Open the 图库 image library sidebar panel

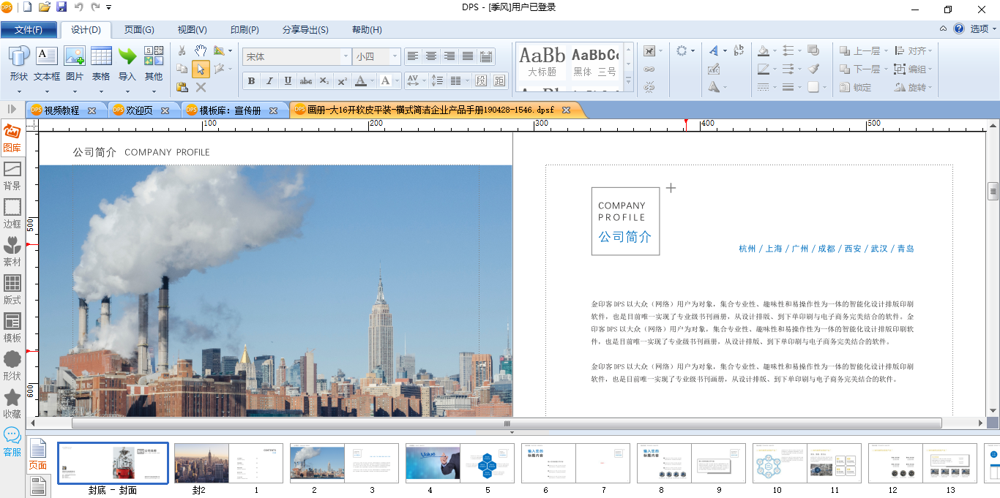point(12,139)
